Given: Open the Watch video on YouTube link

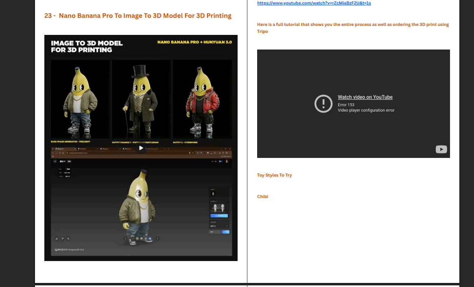Looking at the screenshot, I should click(365, 97).
